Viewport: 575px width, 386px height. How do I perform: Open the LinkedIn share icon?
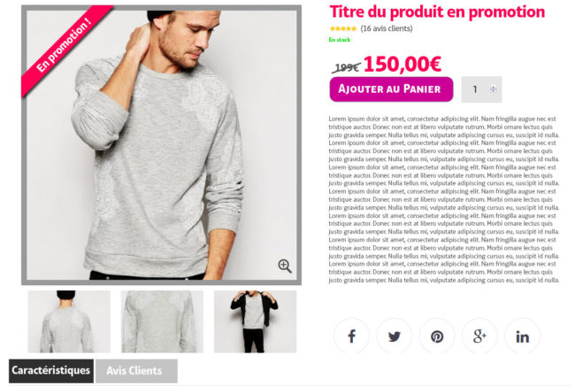pyautogui.click(x=523, y=336)
